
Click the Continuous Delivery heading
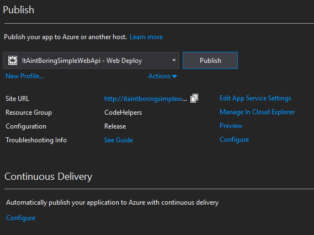(48, 177)
